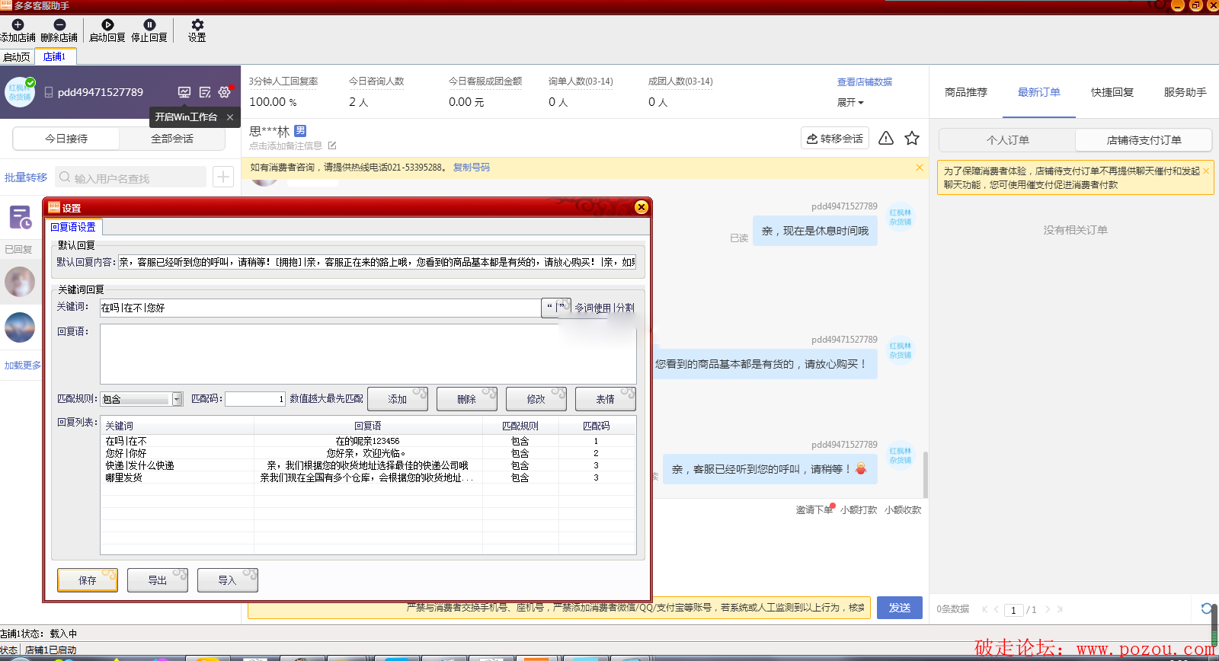Refresh the order list with reload icon
The image size is (1219, 661).
tap(1207, 608)
